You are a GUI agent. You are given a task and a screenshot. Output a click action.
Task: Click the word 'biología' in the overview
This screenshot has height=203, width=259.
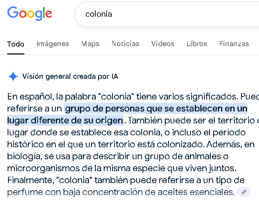[x=24, y=156]
